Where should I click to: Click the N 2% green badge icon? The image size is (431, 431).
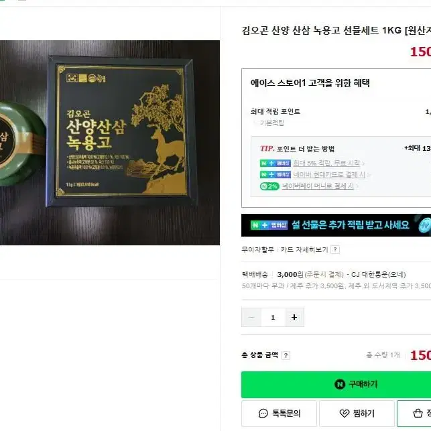[x=269, y=186]
